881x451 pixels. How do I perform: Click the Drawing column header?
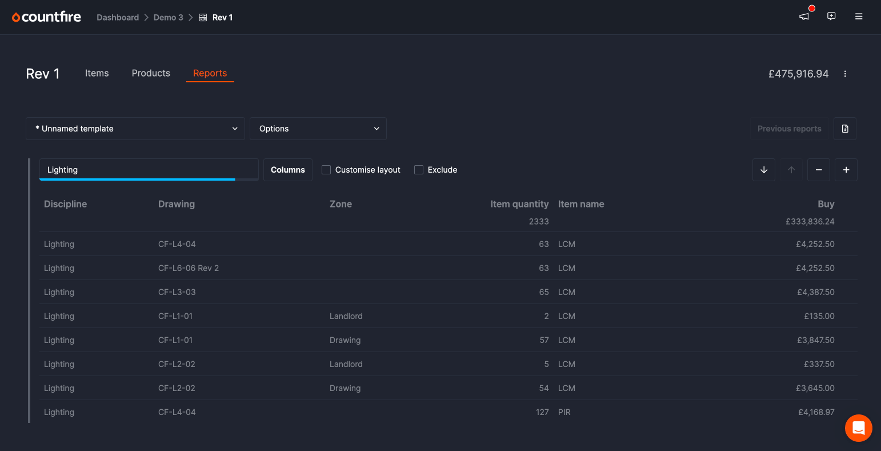[177, 204]
